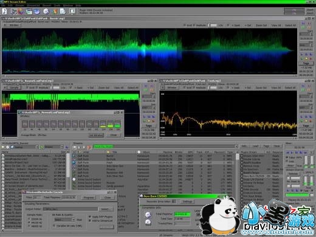The height and width of the screenshot is (237, 316).
Task: Select the 44100 Hz sample rate option
Action: [29, 222]
